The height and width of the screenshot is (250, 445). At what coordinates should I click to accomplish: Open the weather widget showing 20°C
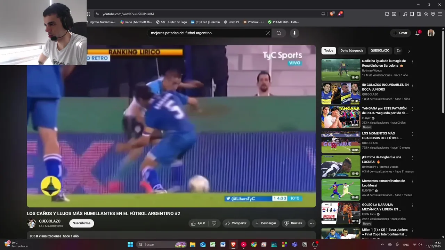pos(16,244)
